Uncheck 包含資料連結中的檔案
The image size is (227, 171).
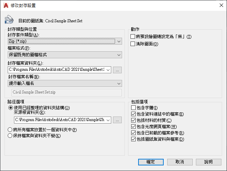pyautogui.click(x=133, y=114)
